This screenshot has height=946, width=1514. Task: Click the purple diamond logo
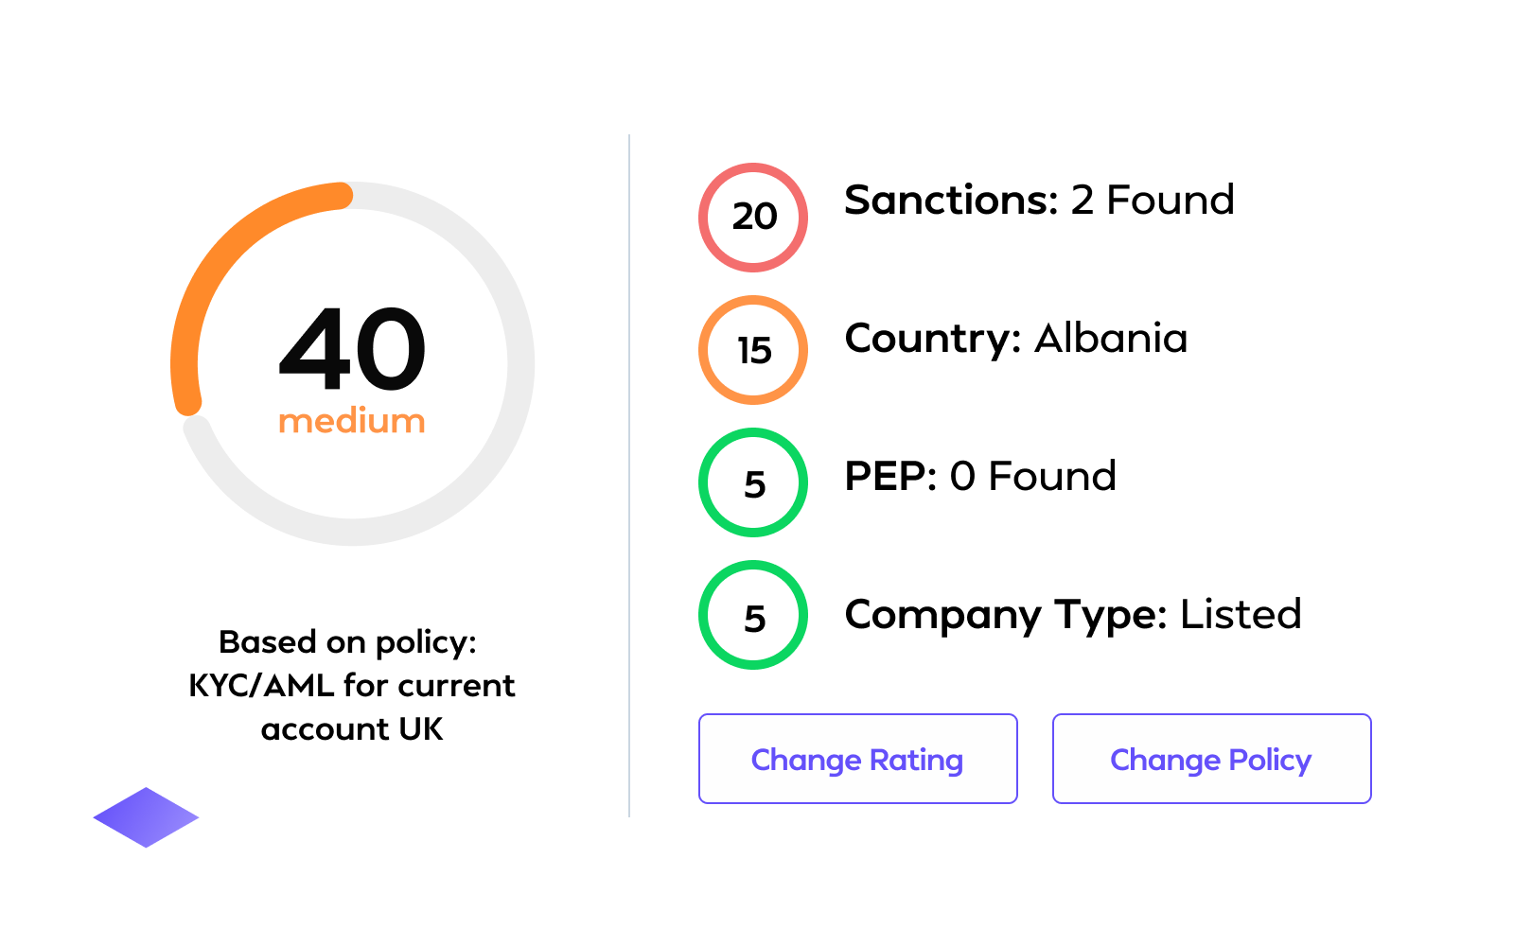(x=146, y=817)
